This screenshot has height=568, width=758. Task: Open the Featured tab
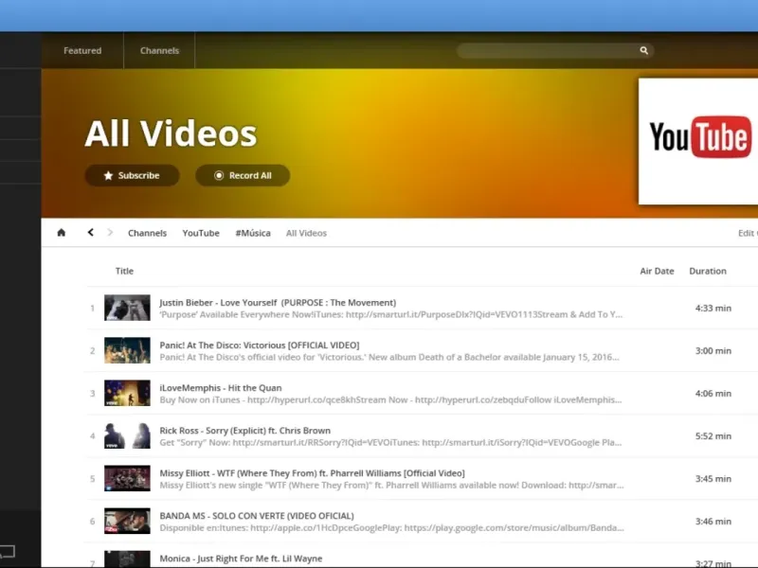(82, 50)
